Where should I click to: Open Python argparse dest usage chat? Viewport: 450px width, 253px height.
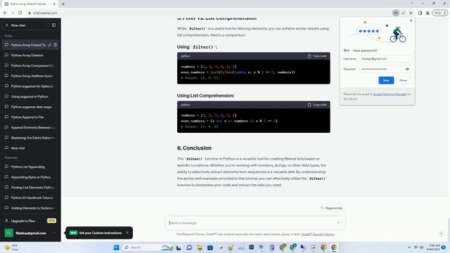[30, 107]
